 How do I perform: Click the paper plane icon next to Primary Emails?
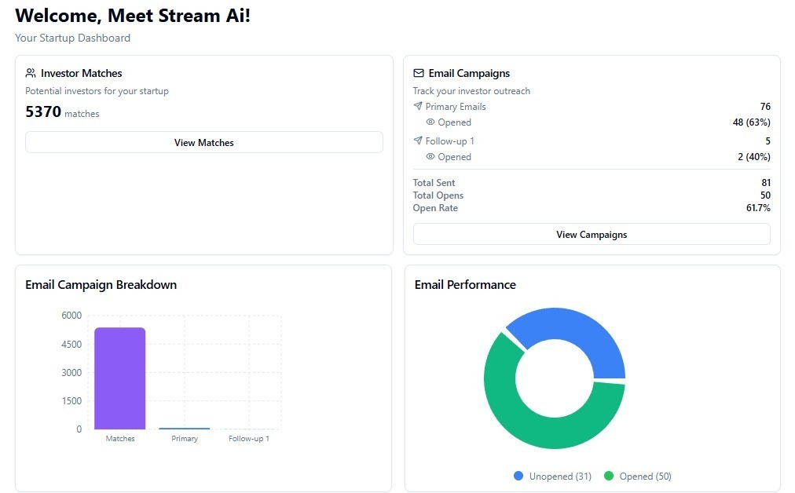point(417,106)
